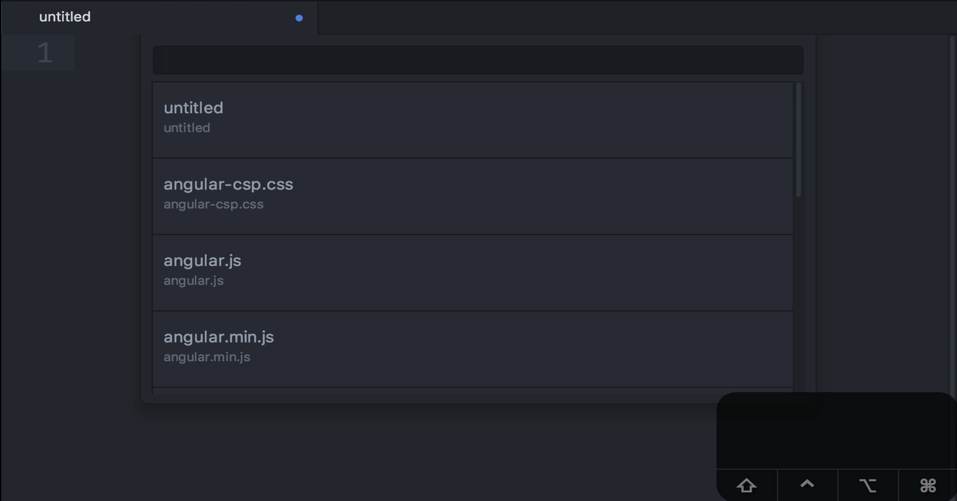Click the modified dot on untitled tab
Image resolution: width=957 pixels, height=501 pixels.
(299, 18)
